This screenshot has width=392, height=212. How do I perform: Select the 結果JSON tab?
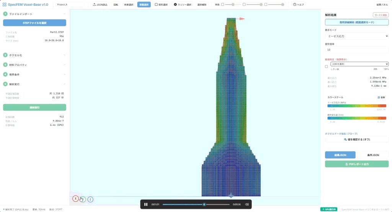[x=340, y=155]
